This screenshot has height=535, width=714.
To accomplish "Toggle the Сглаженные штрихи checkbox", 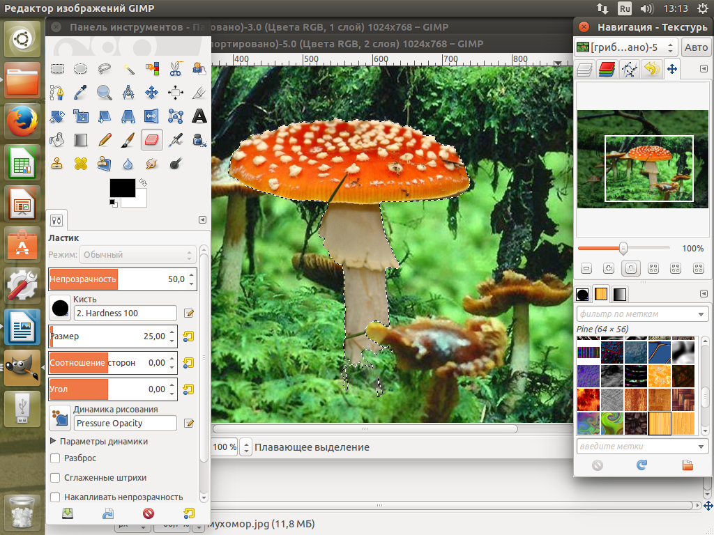I will pyautogui.click(x=56, y=478).
